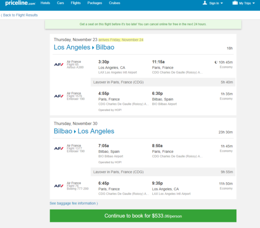260x228 pixels.
Task: Continue to book for $533.06 per person
Action: click(x=143, y=216)
